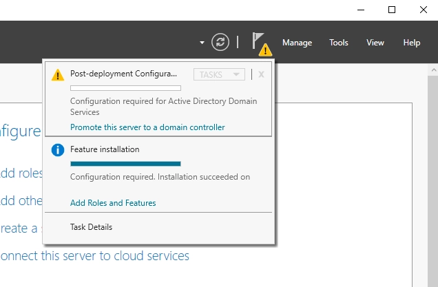
Task: Expand the small dropdown arrow left of refresh
Action: click(202, 43)
